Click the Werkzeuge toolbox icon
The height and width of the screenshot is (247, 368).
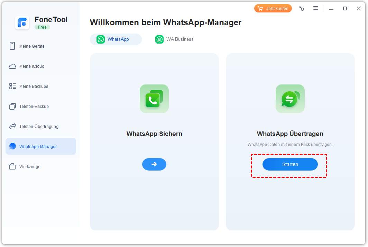coord(13,167)
